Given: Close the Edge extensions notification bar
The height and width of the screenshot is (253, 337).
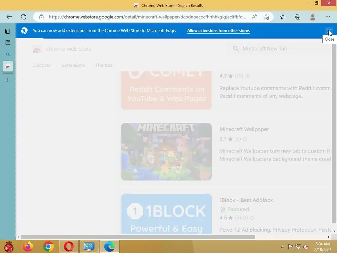Looking at the screenshot, I should (x=329, y=31).
